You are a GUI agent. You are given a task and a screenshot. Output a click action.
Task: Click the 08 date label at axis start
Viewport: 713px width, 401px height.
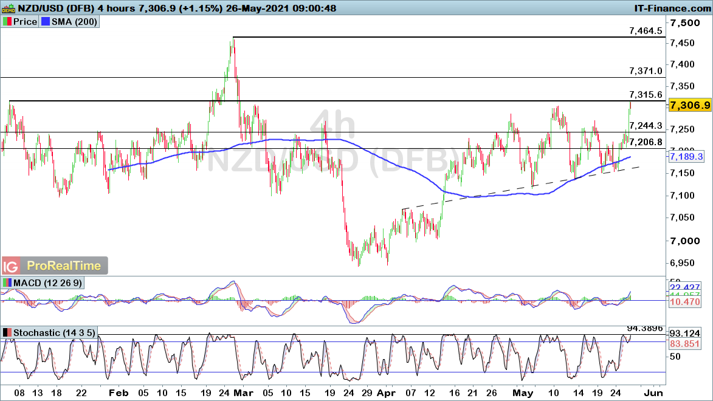(x=19, y=393)
